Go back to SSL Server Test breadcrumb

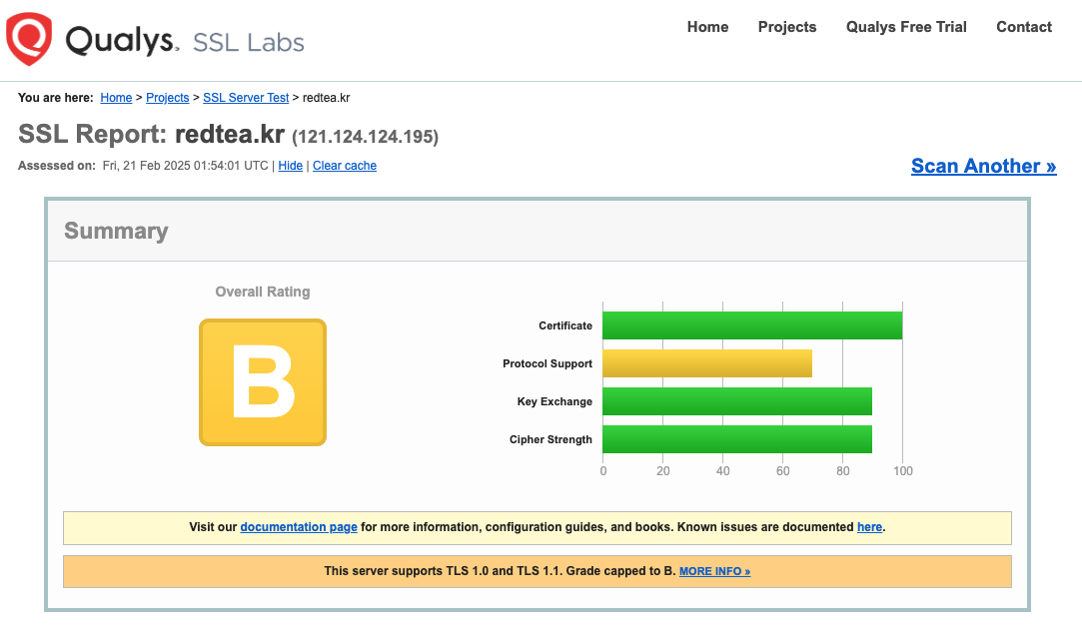246,98
